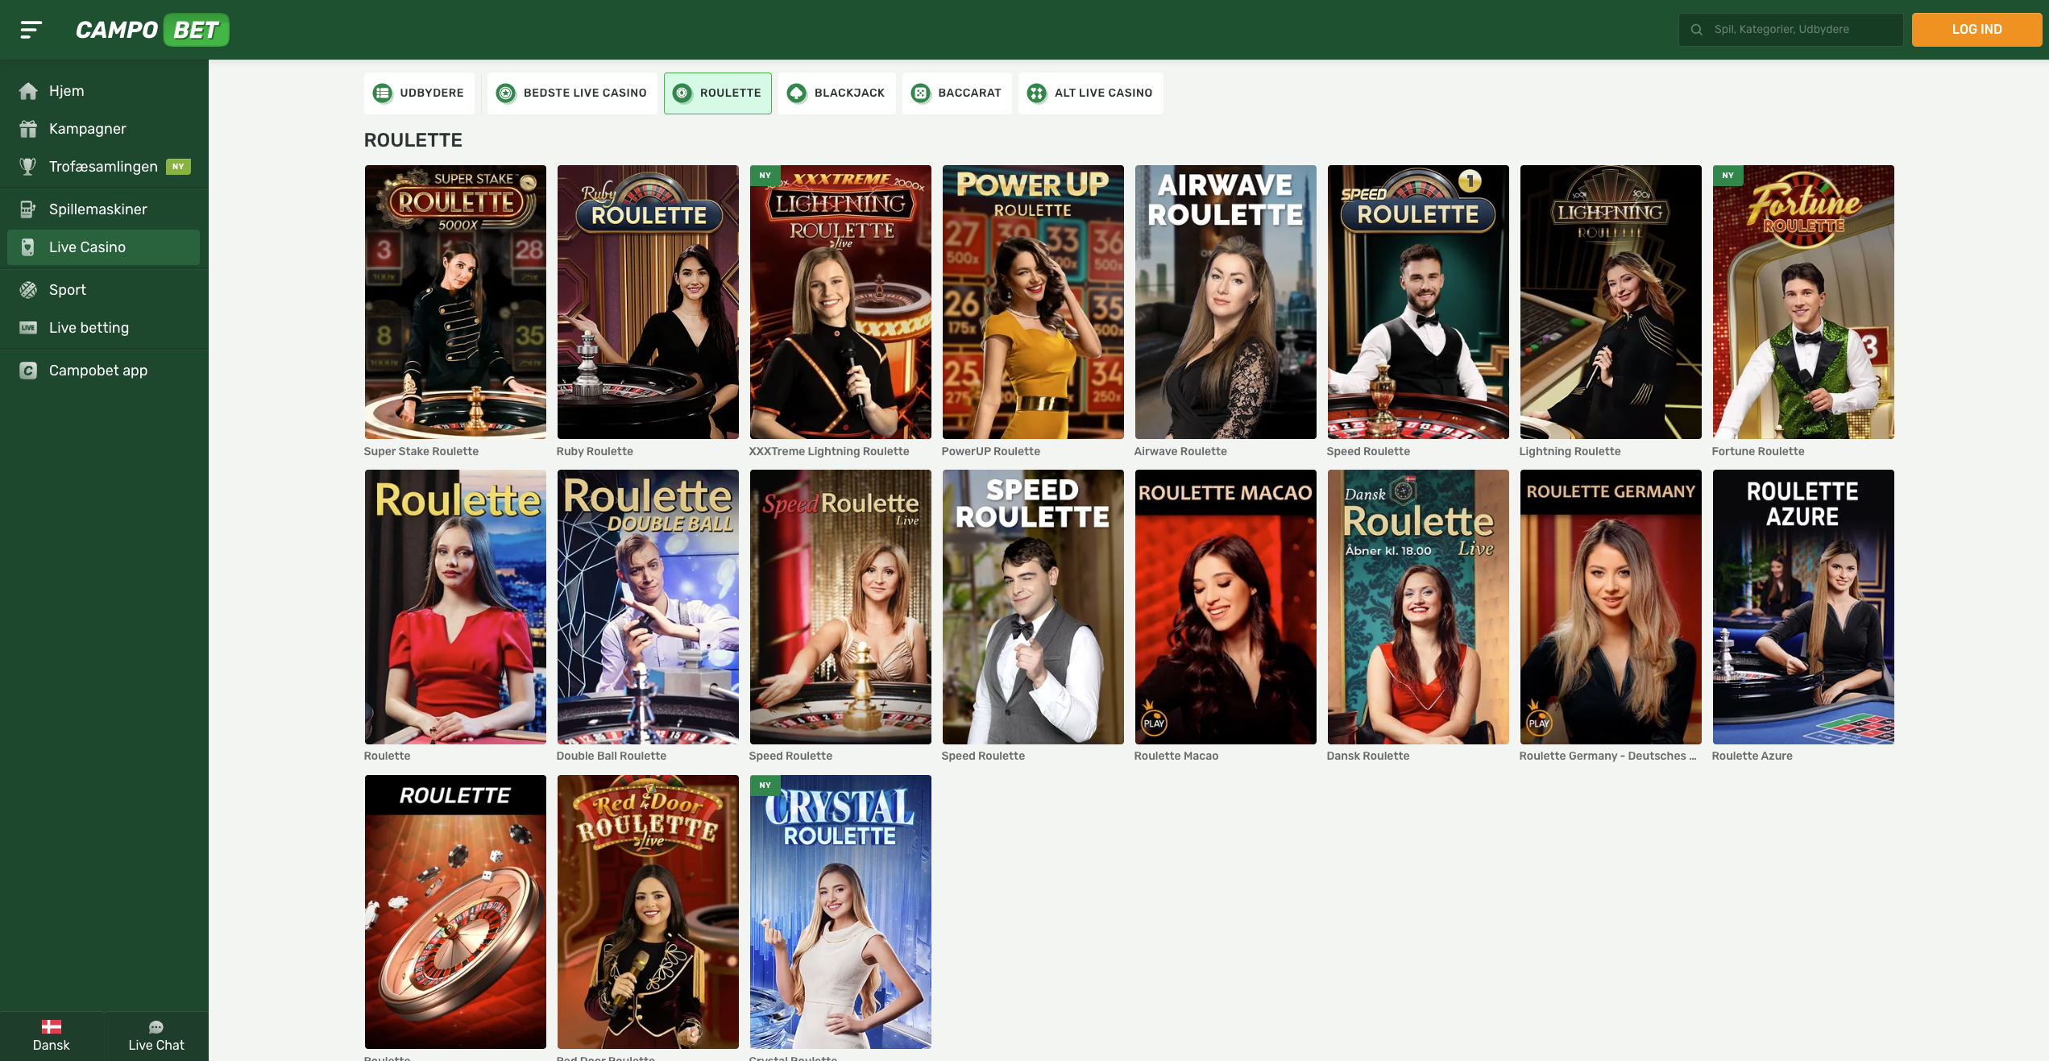Open the Baccarat tab

coord(957,93)
